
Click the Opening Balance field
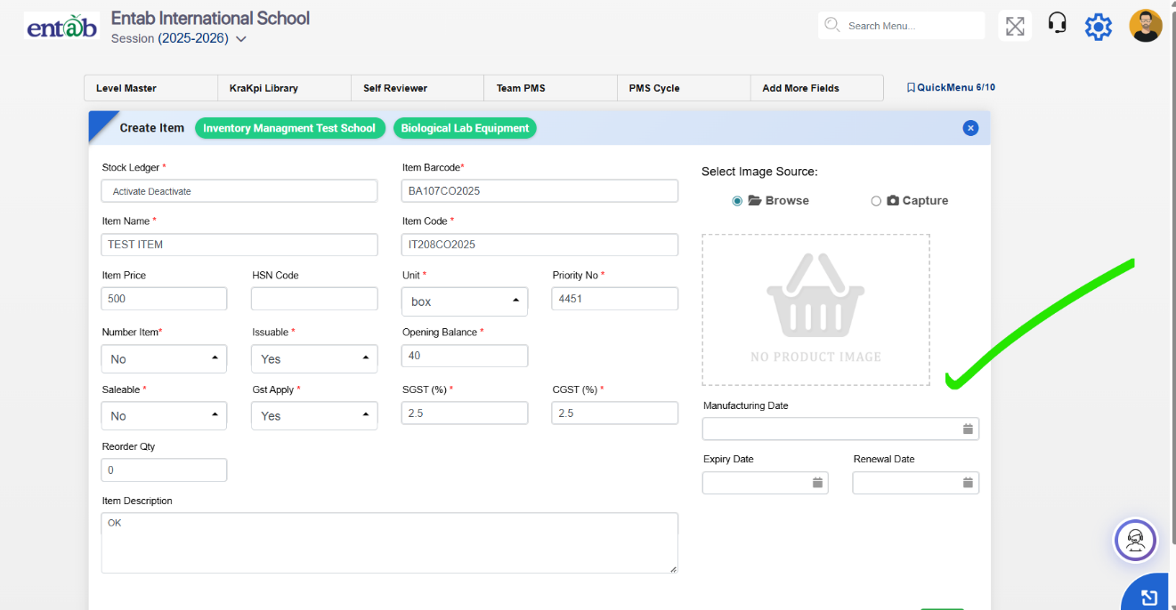pos(465,356)
